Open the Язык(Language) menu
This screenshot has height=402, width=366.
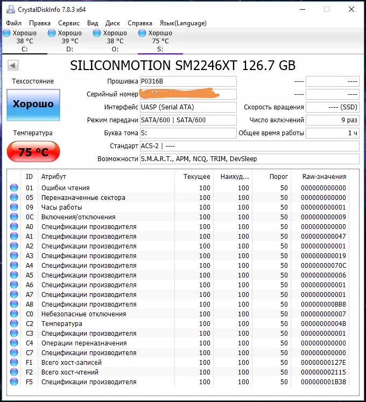pyautogui.click(x=183, y=23)
